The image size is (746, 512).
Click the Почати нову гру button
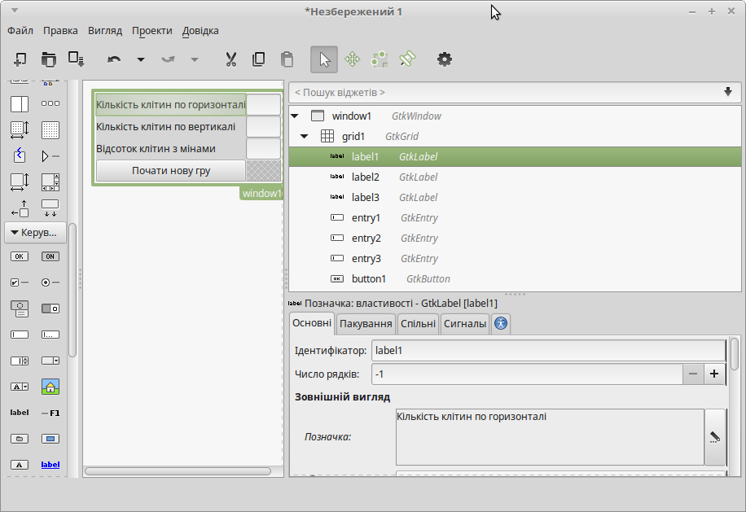click(x=171, y=171)
